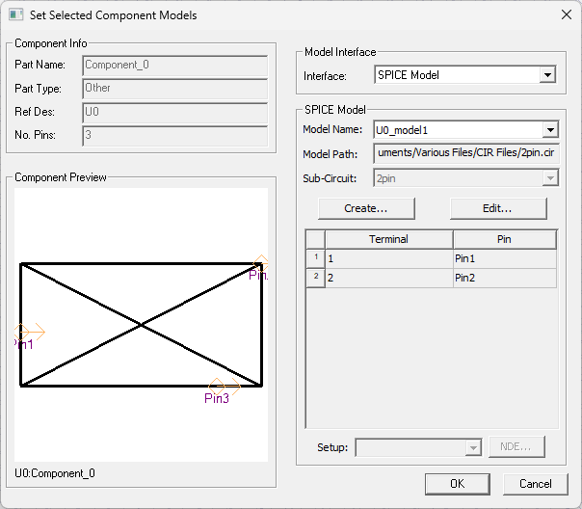Select row header 2 in terminal table
The height and width of the screenshot is (509, 582).
tap(315, 278)
